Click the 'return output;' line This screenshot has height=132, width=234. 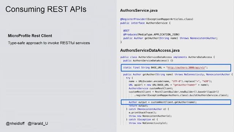coord(139,106)
